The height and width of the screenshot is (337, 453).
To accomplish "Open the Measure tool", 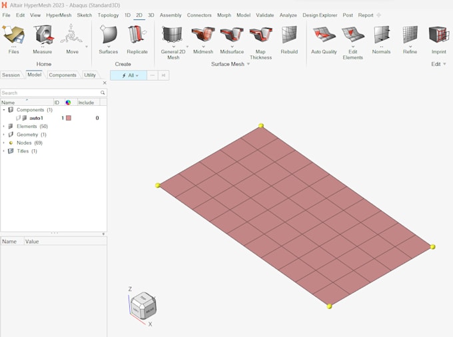I will pos(43,35).
